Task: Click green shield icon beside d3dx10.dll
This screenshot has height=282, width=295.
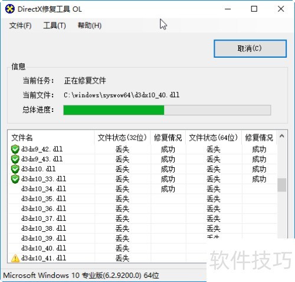Action: pyautogui.click(x=15, y=169)
